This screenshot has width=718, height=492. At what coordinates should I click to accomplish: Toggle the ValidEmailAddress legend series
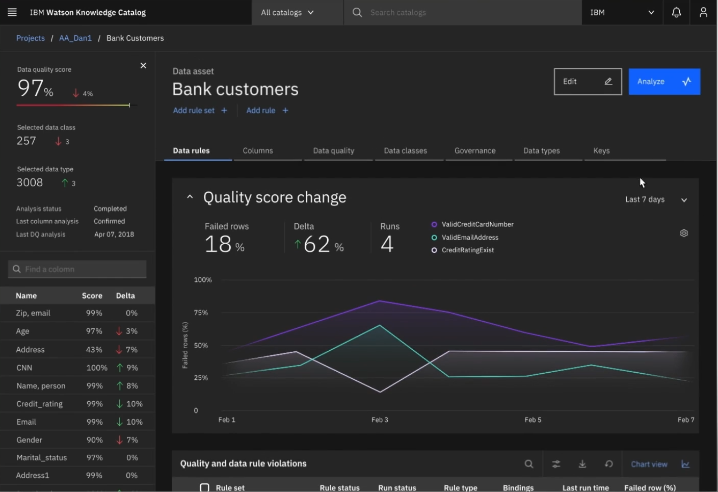coord(434,238)
